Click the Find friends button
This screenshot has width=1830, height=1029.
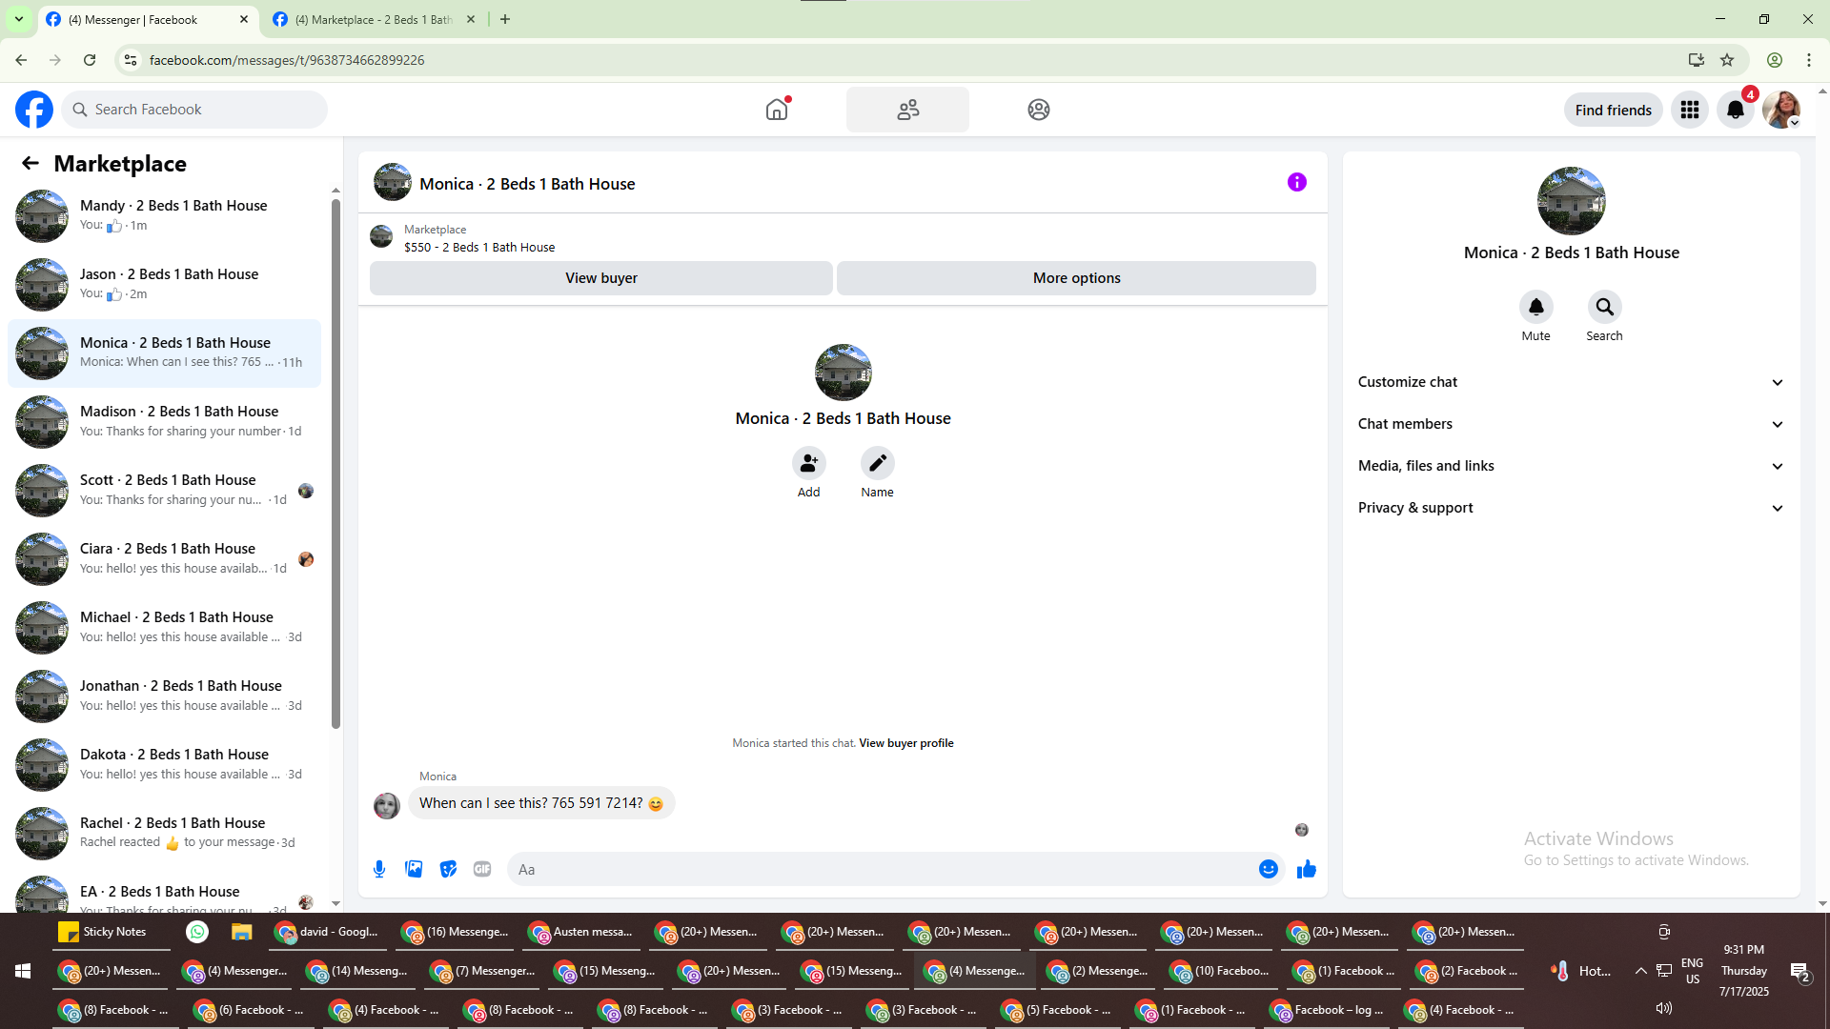1614,110
